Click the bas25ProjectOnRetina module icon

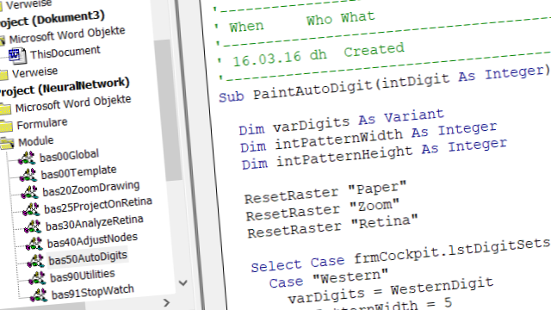(31, 209)
